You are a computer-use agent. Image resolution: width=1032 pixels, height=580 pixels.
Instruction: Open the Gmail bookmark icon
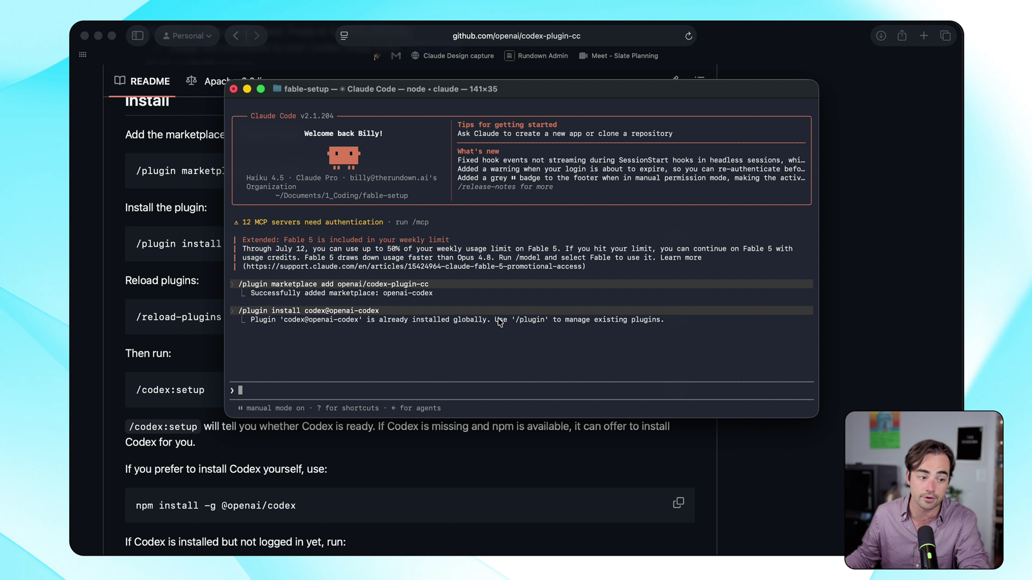click(396, 56)
